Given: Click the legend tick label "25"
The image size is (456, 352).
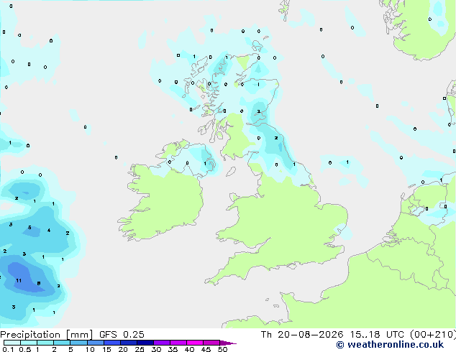Looking at the screenshot, I should click(x=140, y=349).
